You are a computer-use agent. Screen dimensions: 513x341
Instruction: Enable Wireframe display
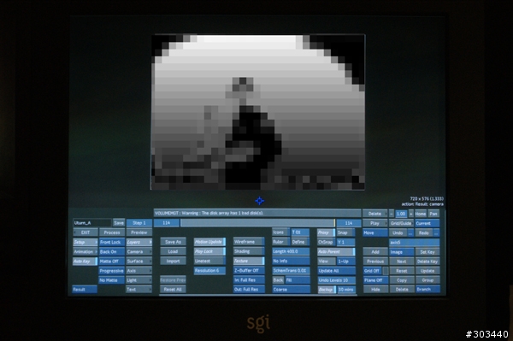coord(249,242)
